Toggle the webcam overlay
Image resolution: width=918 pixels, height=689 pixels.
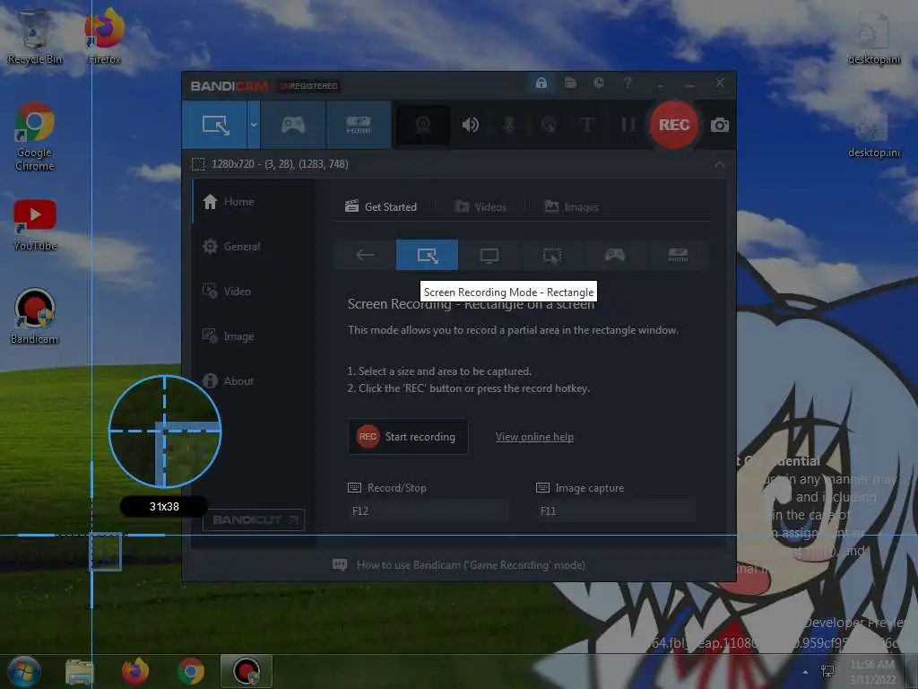pos(423,125)
